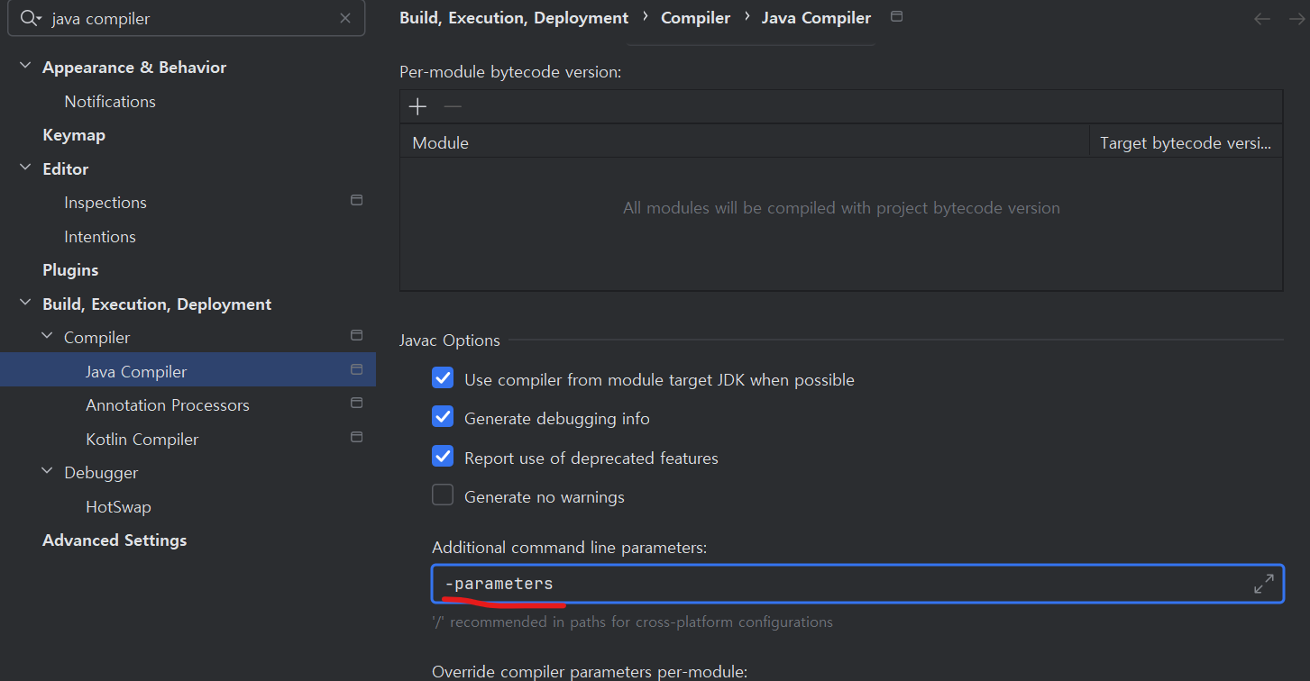Viewport: 1310px width, 681px height.
Task: Uncheck 'Report use of deprecated features'
Action: tap(443, 457)
